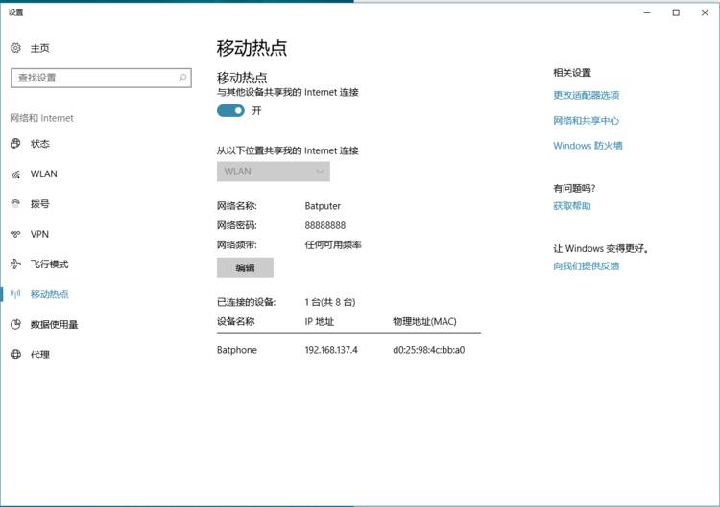
Task: Click the VPN icon in sidebar
Action: pos(15,234)
